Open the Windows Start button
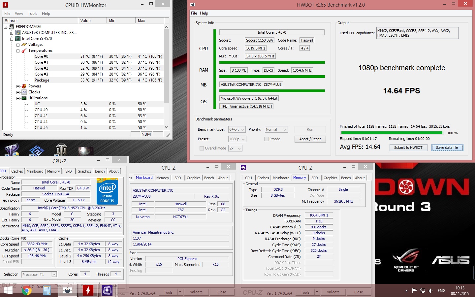This screenshot has height=297, width=475. click(8, 290)
